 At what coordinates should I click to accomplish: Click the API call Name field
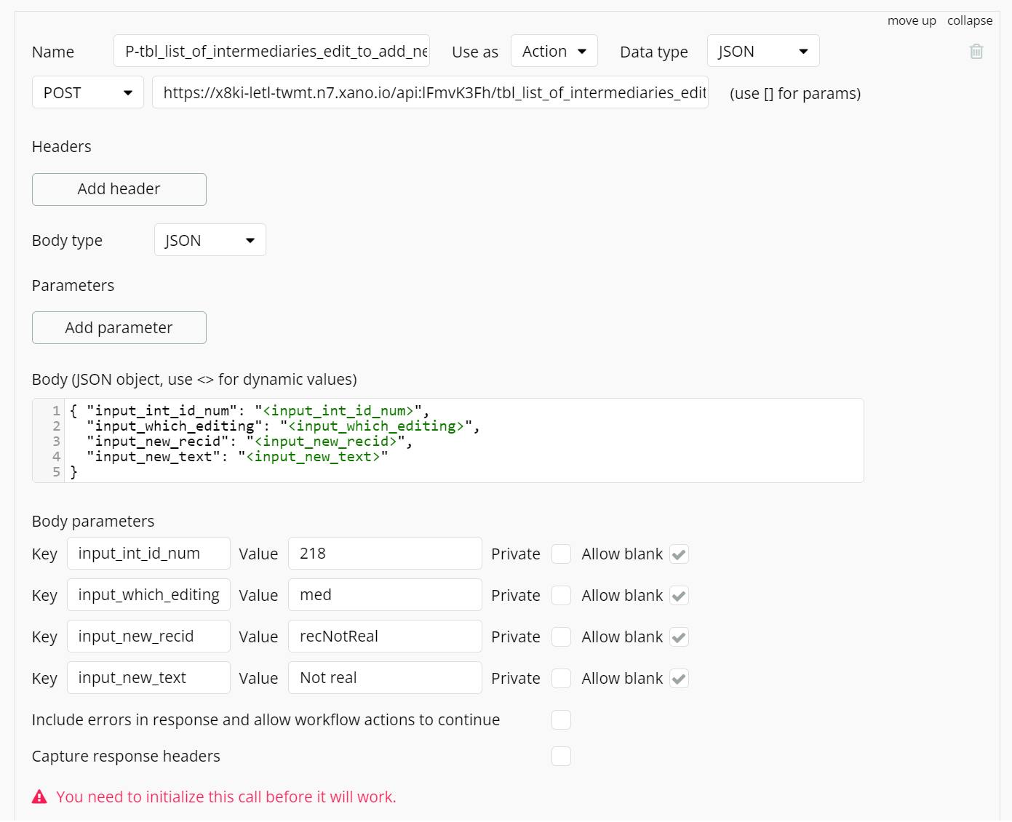pos(271,52)
